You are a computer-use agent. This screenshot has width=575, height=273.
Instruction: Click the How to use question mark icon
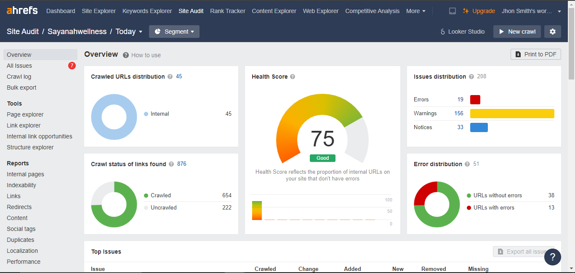coord(126,55)
